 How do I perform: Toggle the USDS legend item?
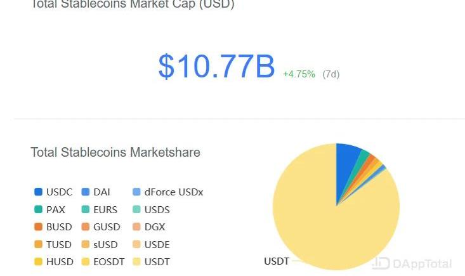151,209
